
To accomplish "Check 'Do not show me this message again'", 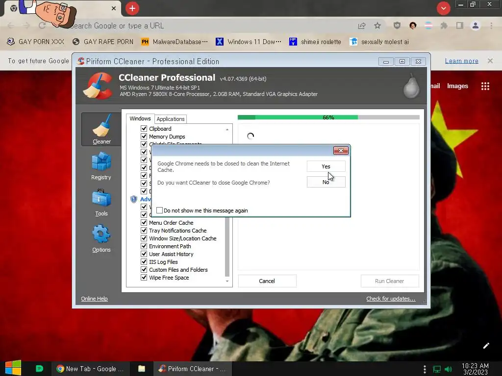I will [x=159, y=211].
